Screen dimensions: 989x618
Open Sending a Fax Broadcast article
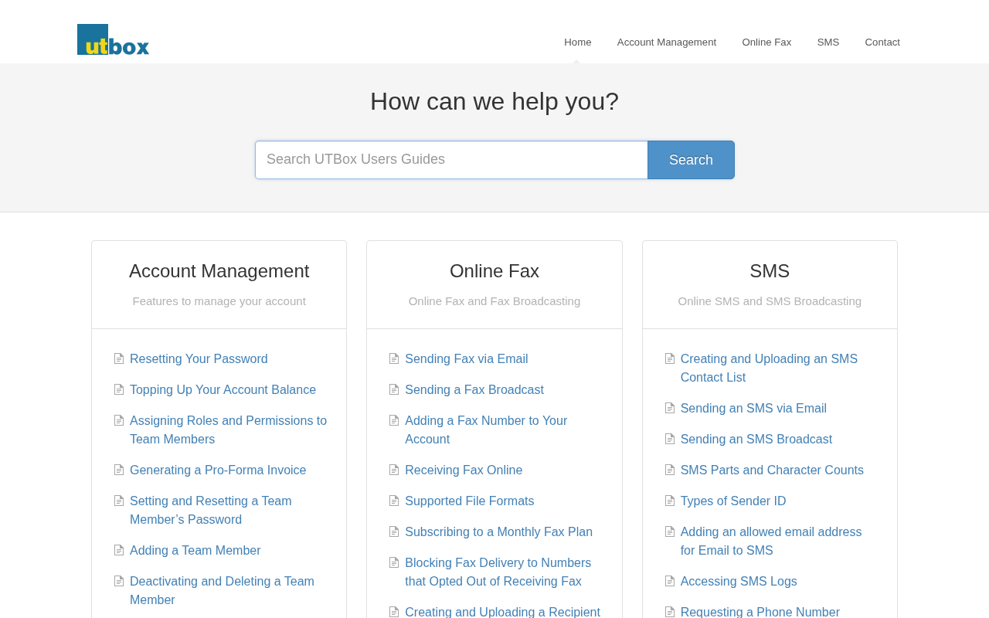474,390
